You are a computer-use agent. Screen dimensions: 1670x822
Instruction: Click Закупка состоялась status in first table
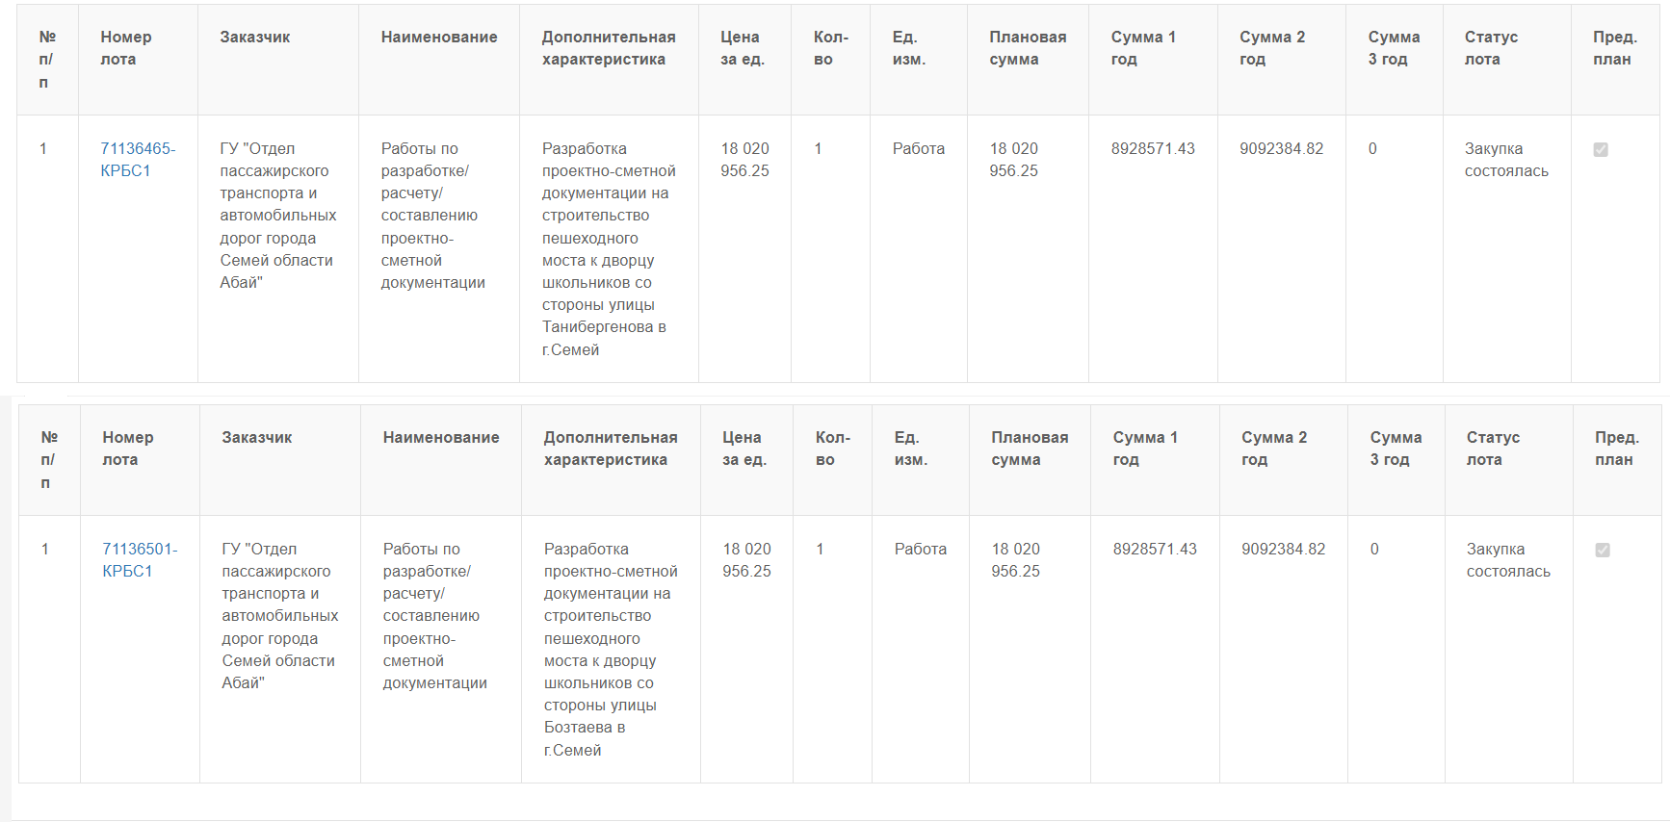pos(1506,160)
